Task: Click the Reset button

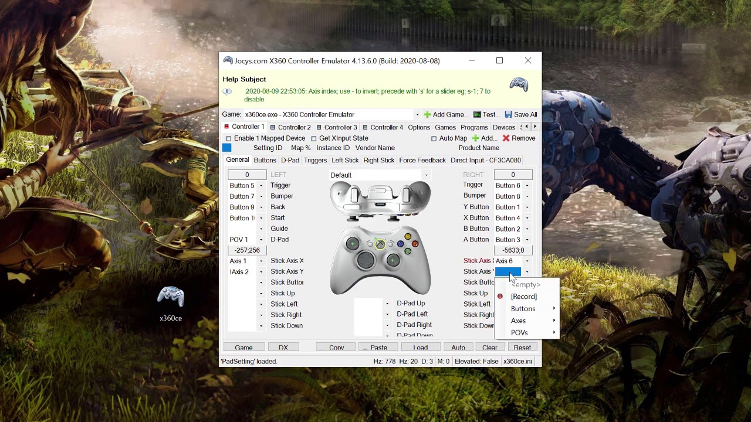Action: 522,348
